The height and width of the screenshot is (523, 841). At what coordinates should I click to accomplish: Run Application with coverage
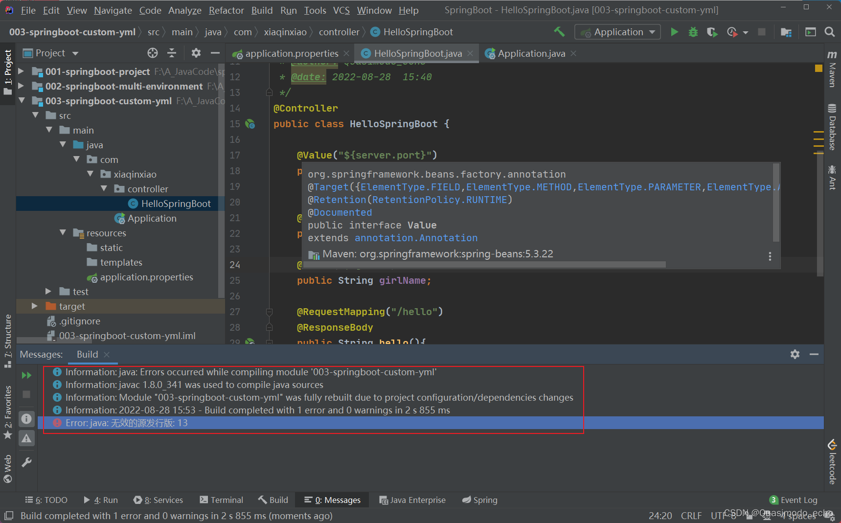click(x=712, y=32)
